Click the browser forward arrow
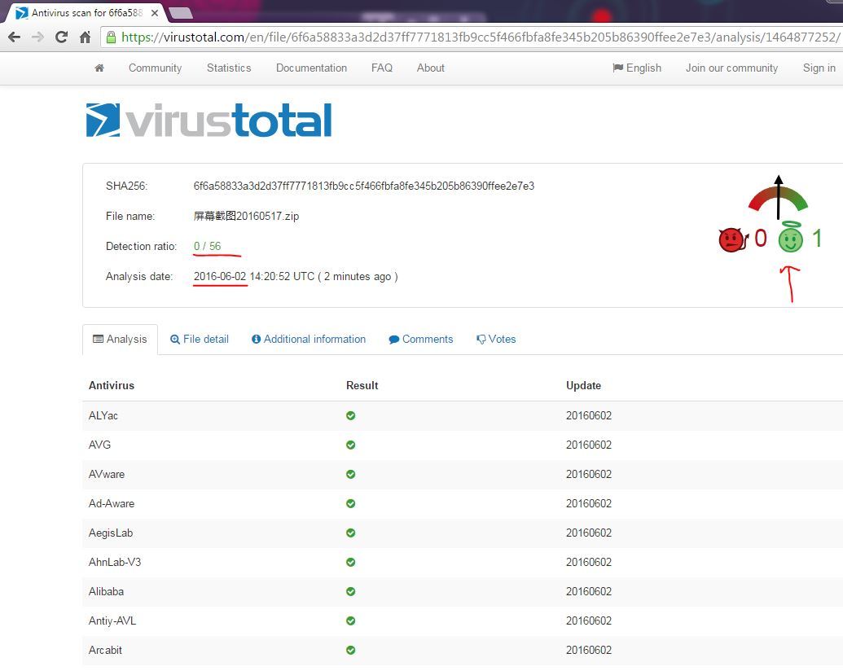Viewport: 843px width, 671px height. (x=37, y=37)
